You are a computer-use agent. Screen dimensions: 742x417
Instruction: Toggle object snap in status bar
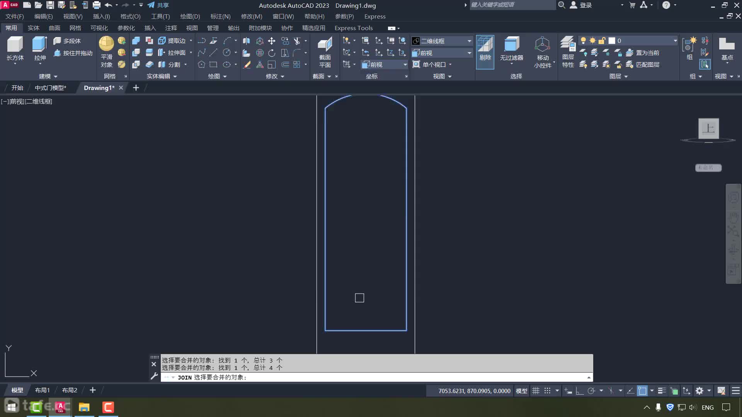(x=642, y=391)
